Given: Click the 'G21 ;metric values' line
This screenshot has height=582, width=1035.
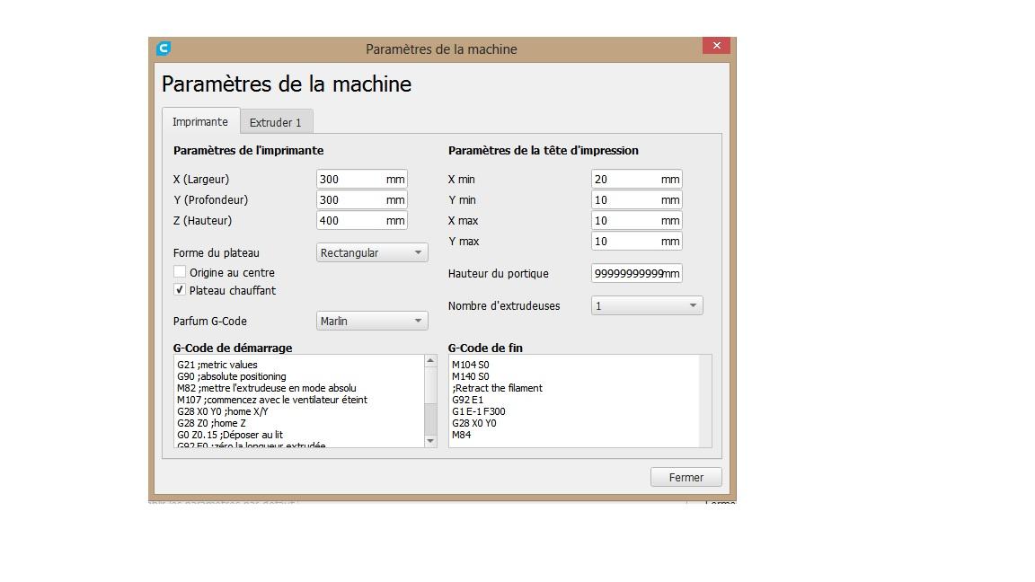Looking at the screenshot, I should [217, 365].
